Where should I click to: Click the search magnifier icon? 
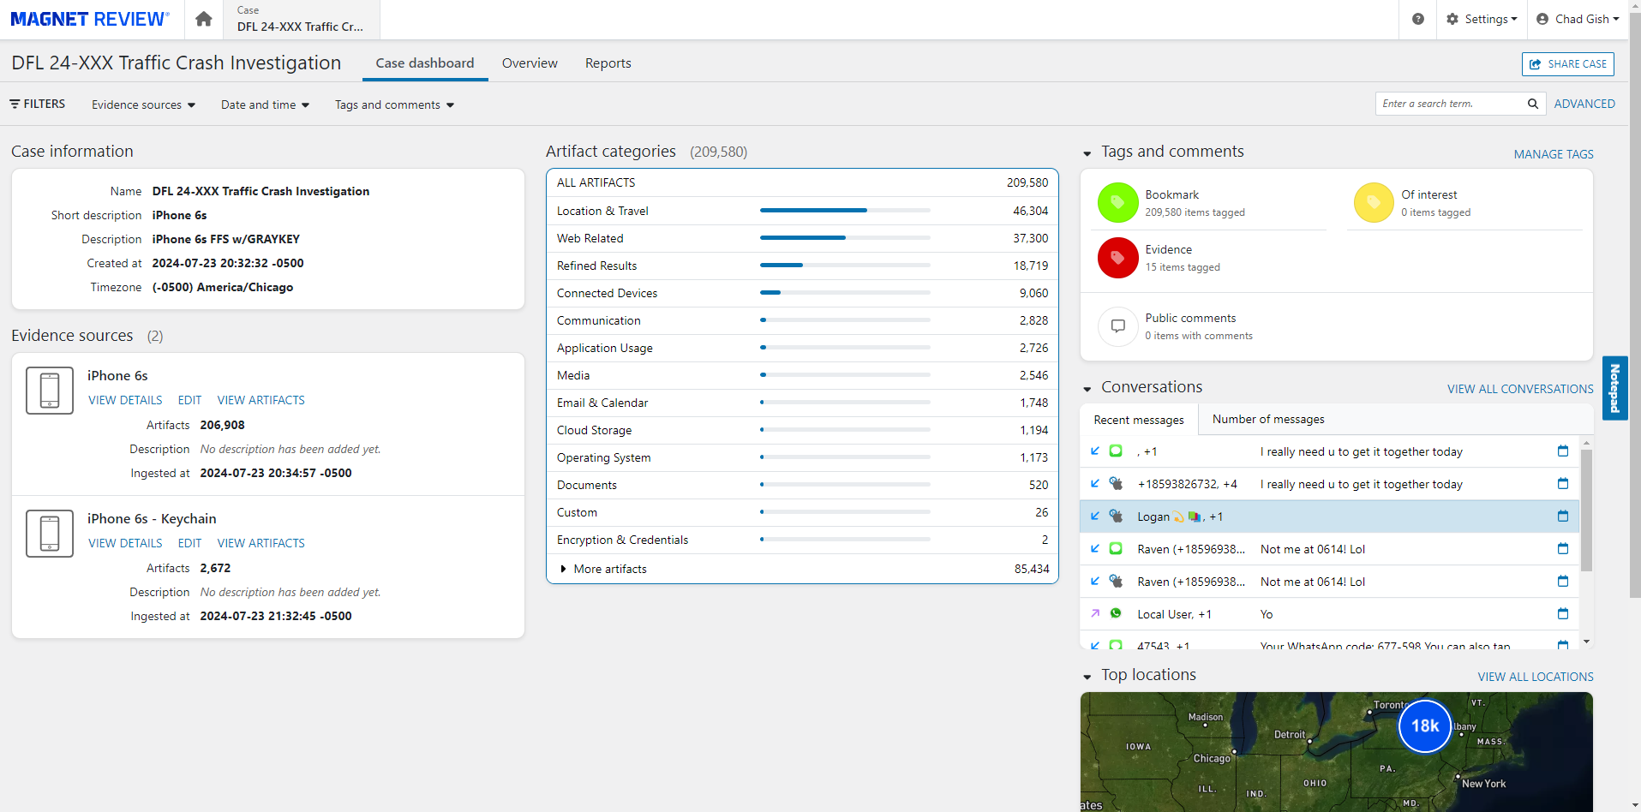tap(1532, 104)
